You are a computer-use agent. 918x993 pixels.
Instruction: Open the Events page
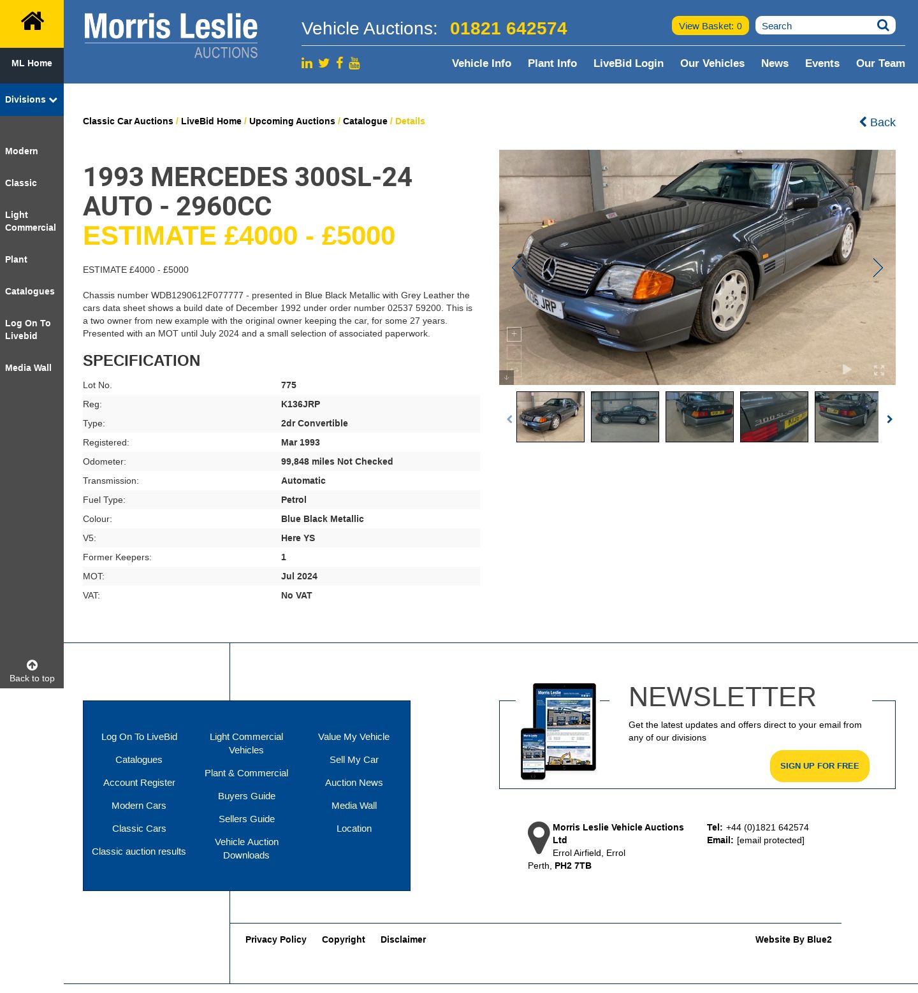(x=822, y=63)
